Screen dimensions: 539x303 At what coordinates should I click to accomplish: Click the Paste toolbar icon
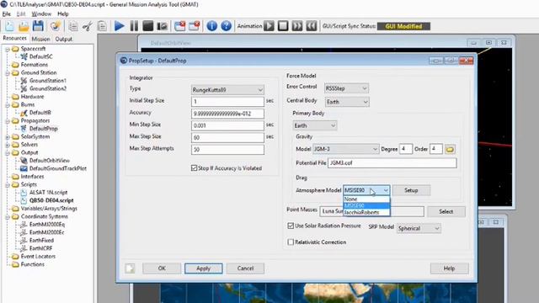coord(102,26)
